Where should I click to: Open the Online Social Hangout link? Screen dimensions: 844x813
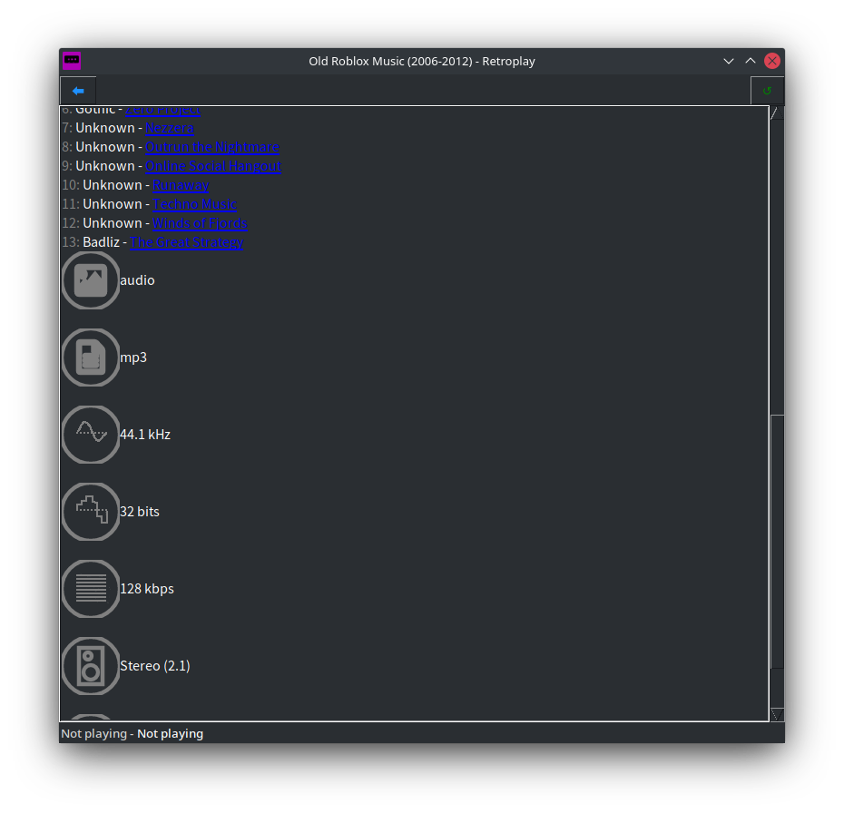[213, 166]
